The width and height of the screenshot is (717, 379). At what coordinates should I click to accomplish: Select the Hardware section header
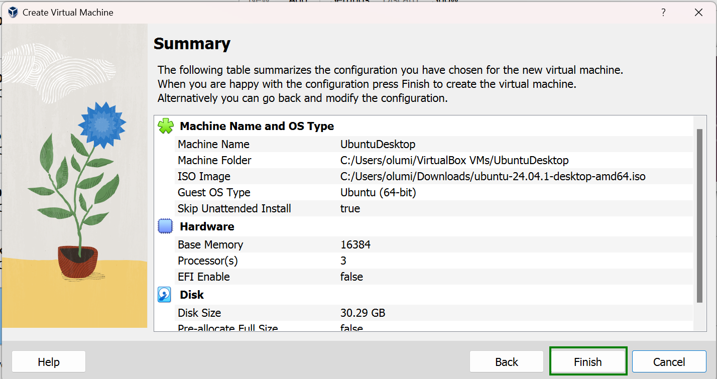[x=207, y=226]
